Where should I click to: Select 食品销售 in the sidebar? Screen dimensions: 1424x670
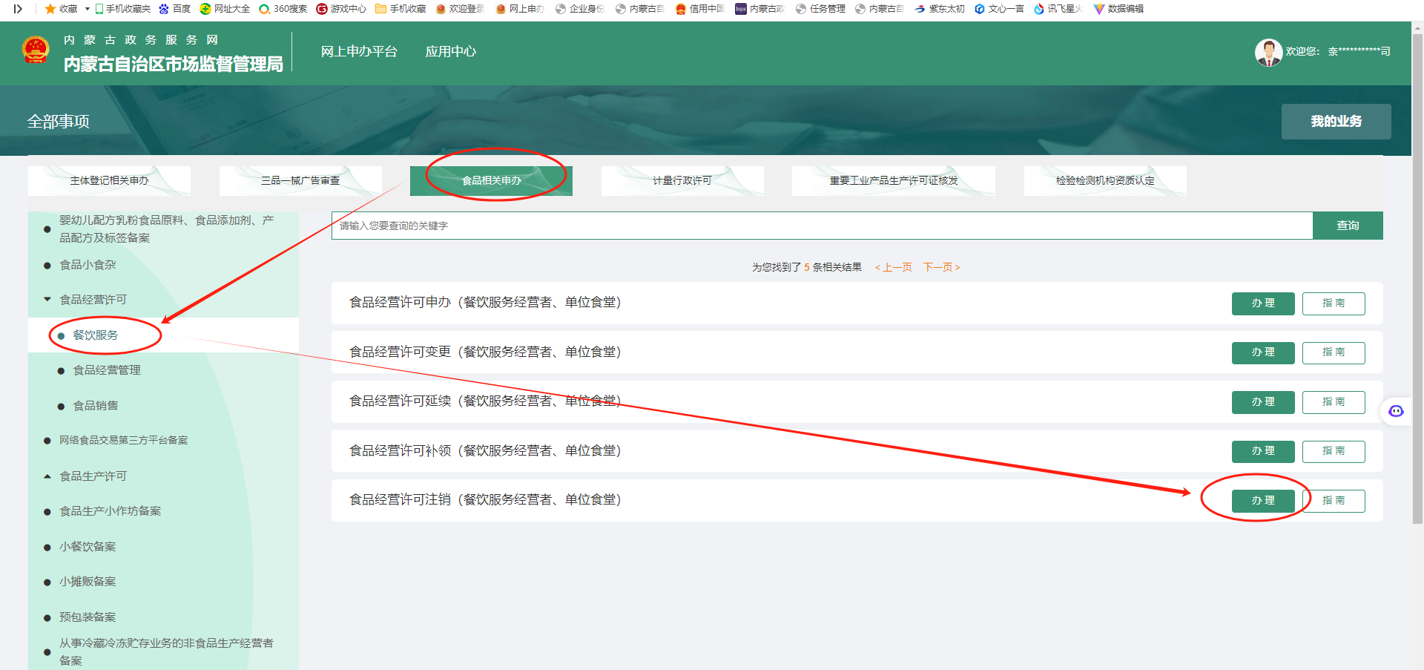pos(95,406)
